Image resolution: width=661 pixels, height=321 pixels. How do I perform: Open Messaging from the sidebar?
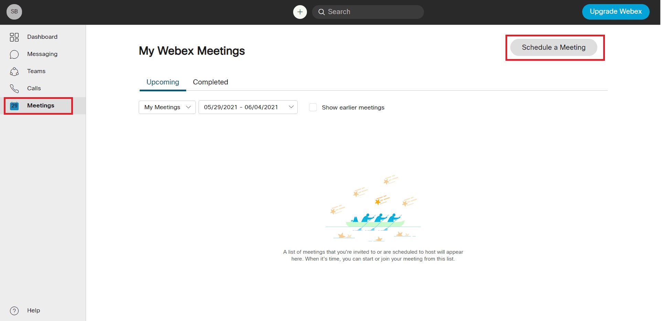pyautogui.click(x=42, y=54)
